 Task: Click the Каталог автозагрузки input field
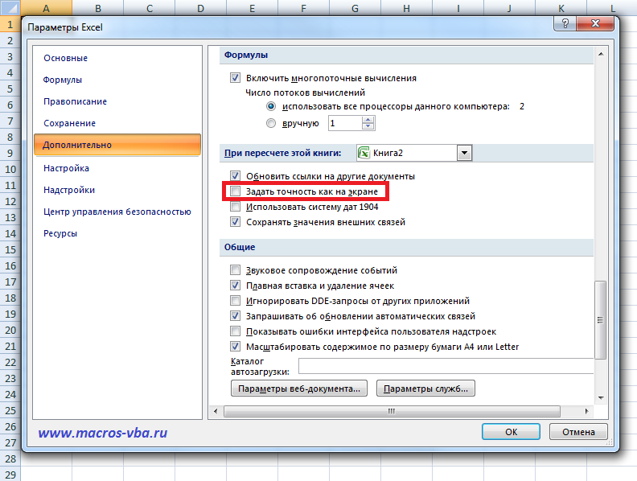pyautogui.click(x=446, y=366)
